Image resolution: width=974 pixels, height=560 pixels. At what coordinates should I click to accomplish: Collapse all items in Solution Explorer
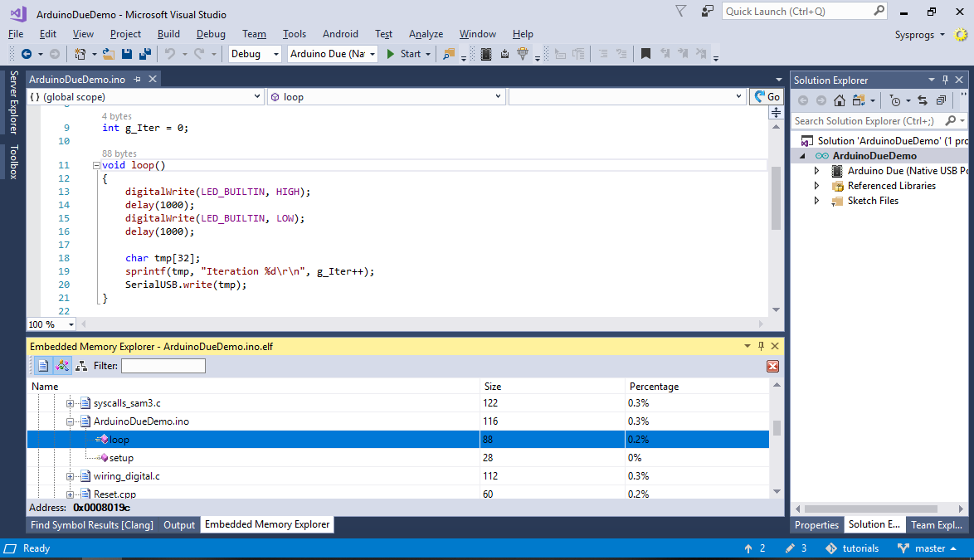click(x=941, y=100)
